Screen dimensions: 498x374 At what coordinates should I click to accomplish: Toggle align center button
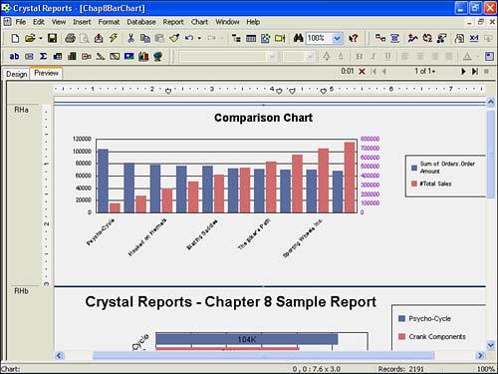click(x=419, y=57)
